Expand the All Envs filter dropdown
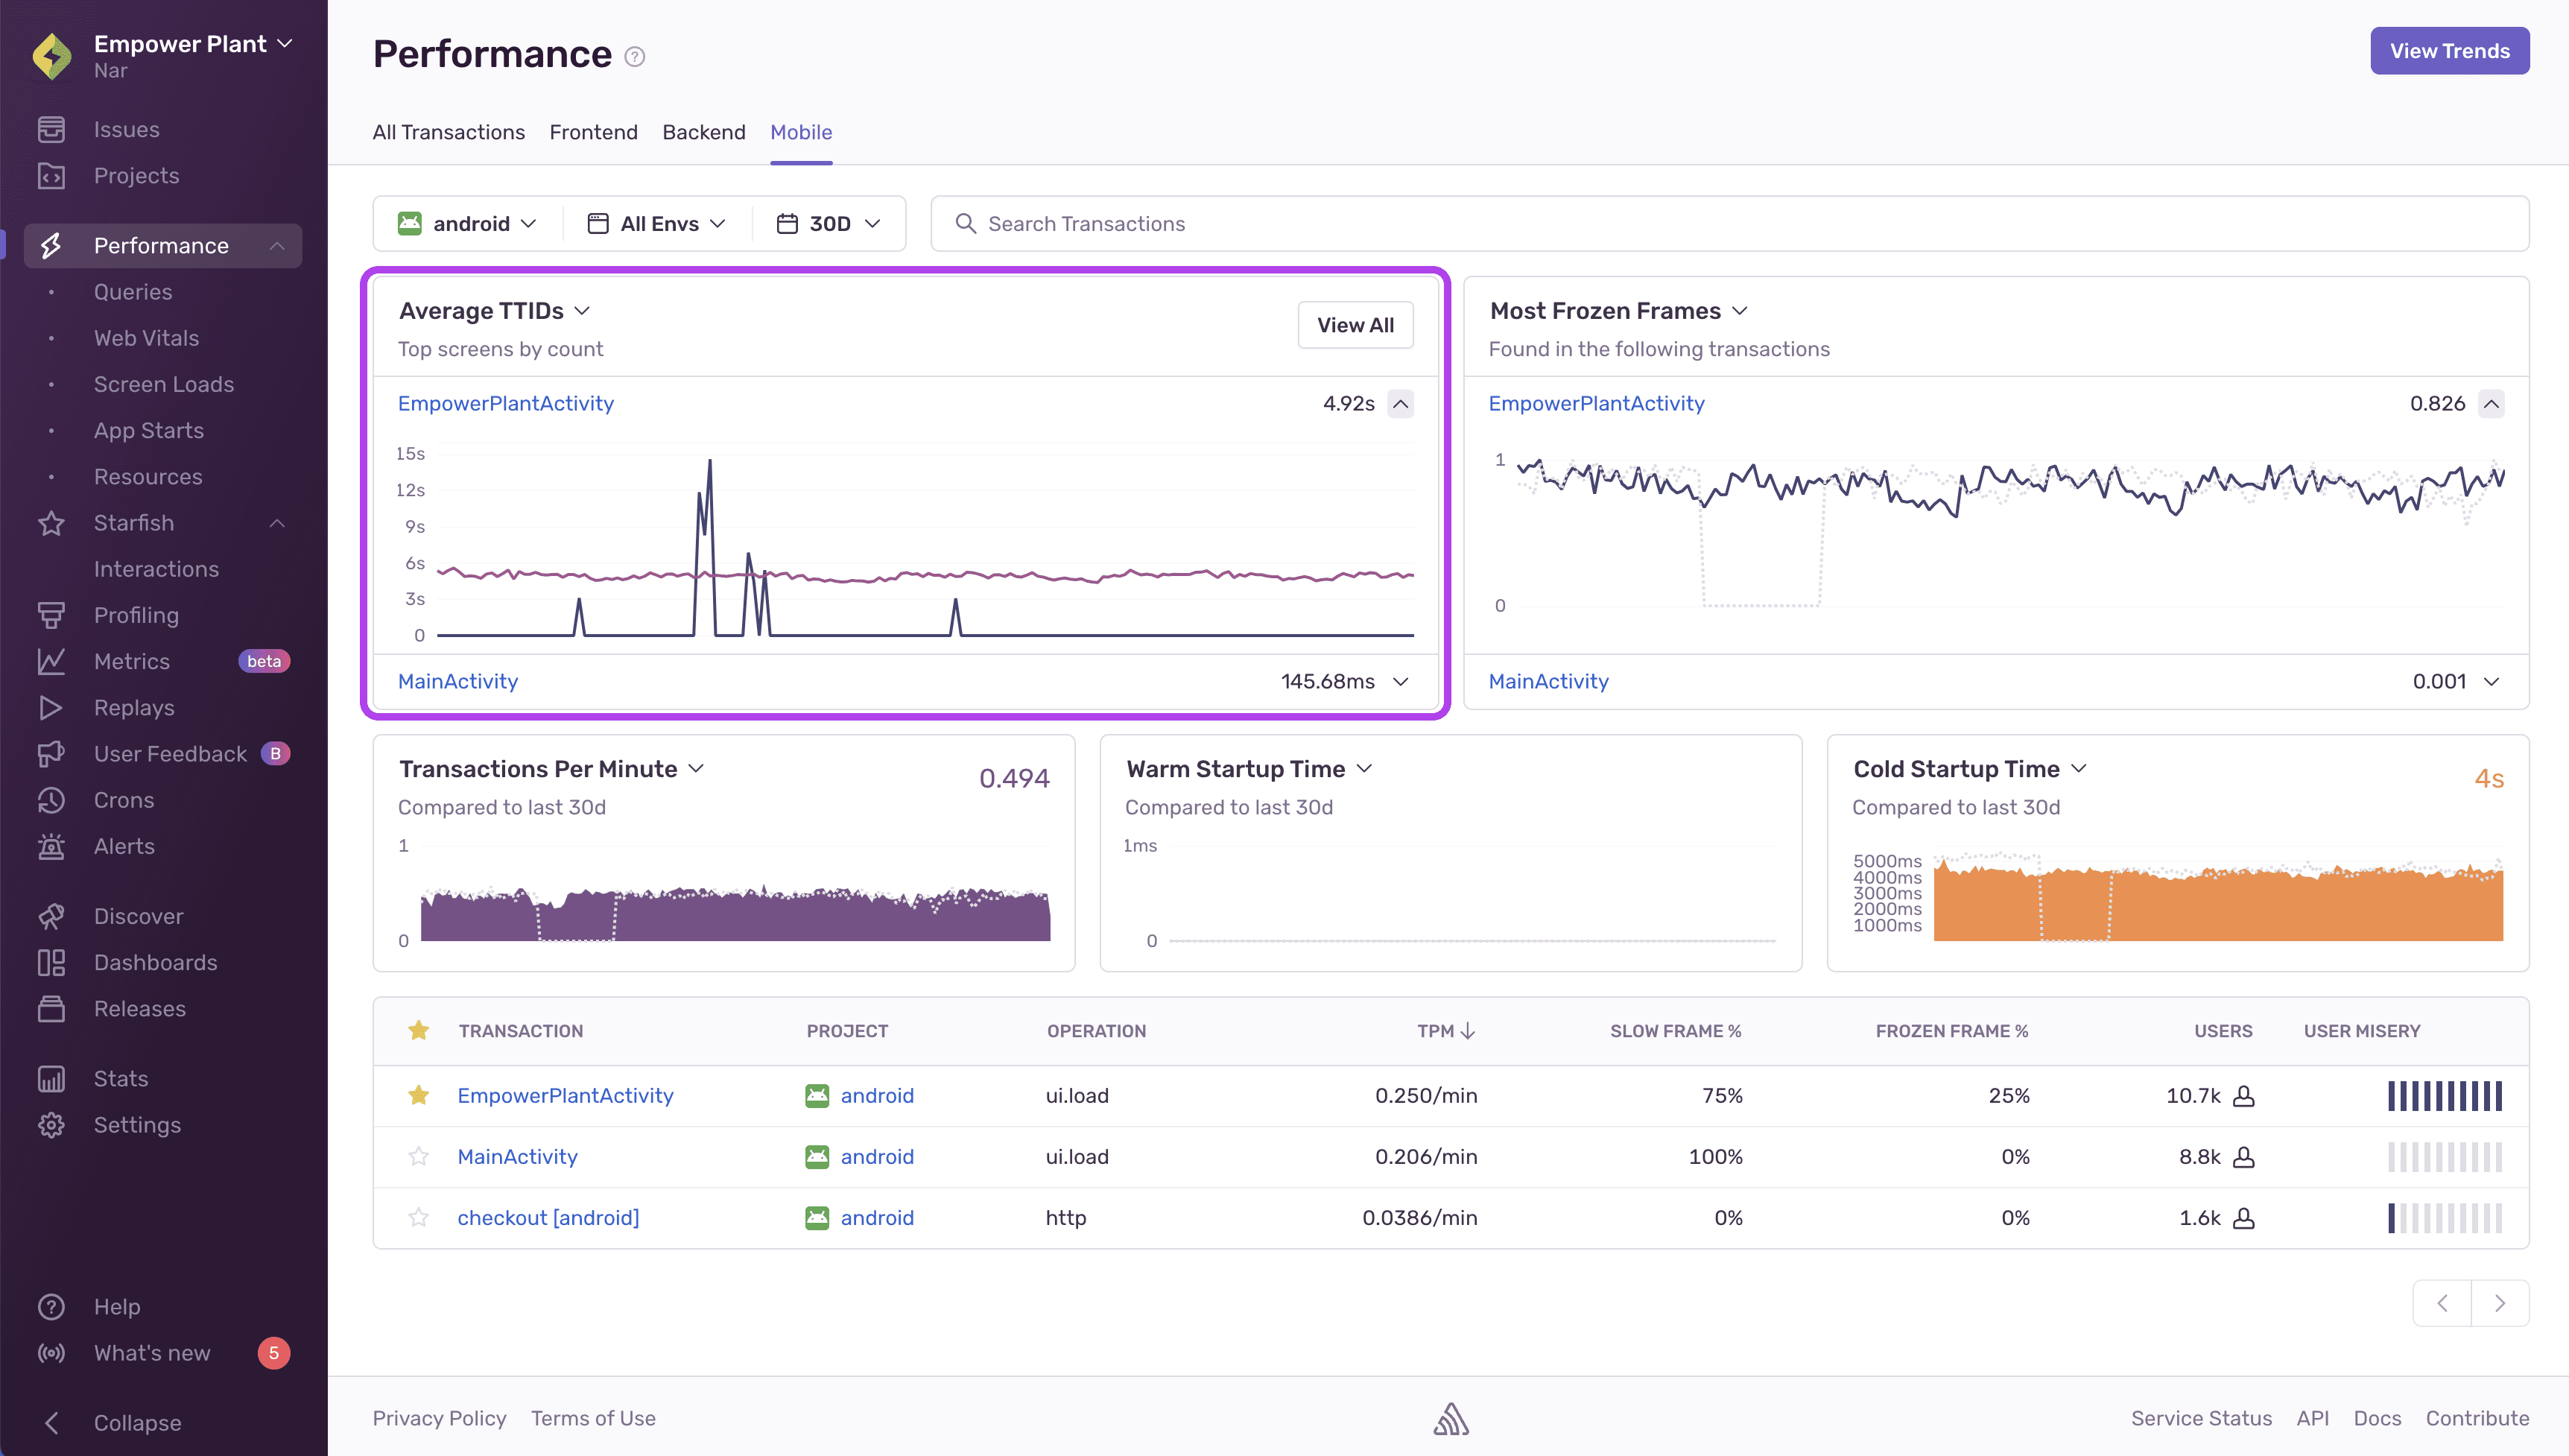Image resolution: width=2569 pixels, height=1456 pixels. coord(656,223)
